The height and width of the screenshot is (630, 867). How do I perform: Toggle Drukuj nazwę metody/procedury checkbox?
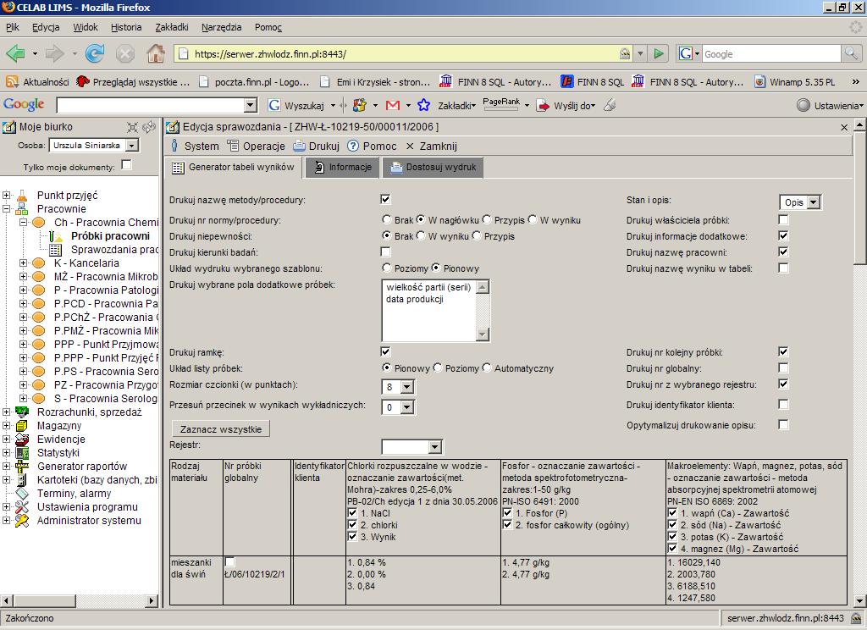(385, 200)
